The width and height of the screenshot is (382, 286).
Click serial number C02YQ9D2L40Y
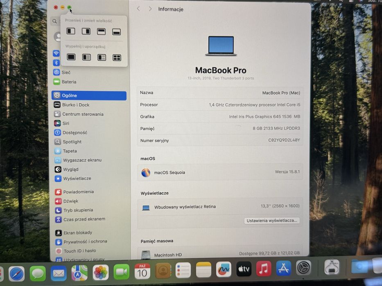[284, 140]
